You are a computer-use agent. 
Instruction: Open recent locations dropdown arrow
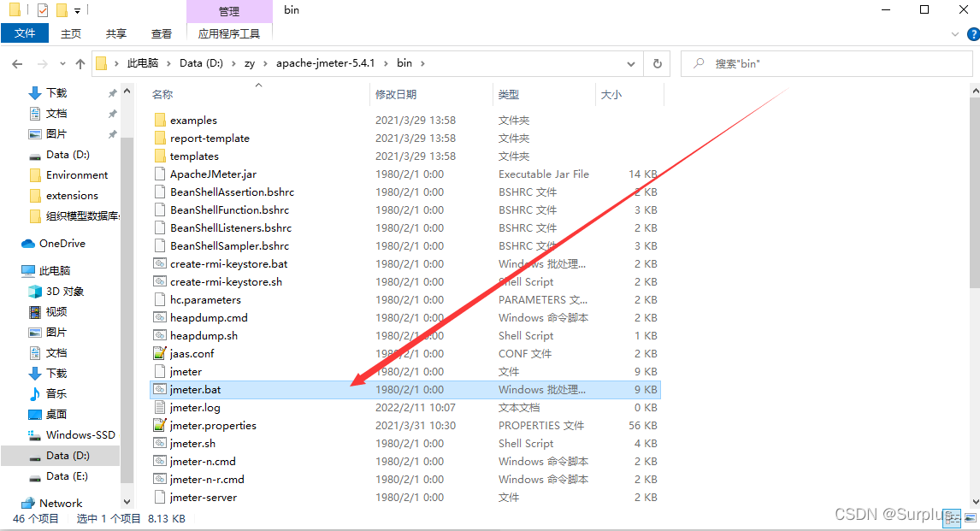pos(62,64)
